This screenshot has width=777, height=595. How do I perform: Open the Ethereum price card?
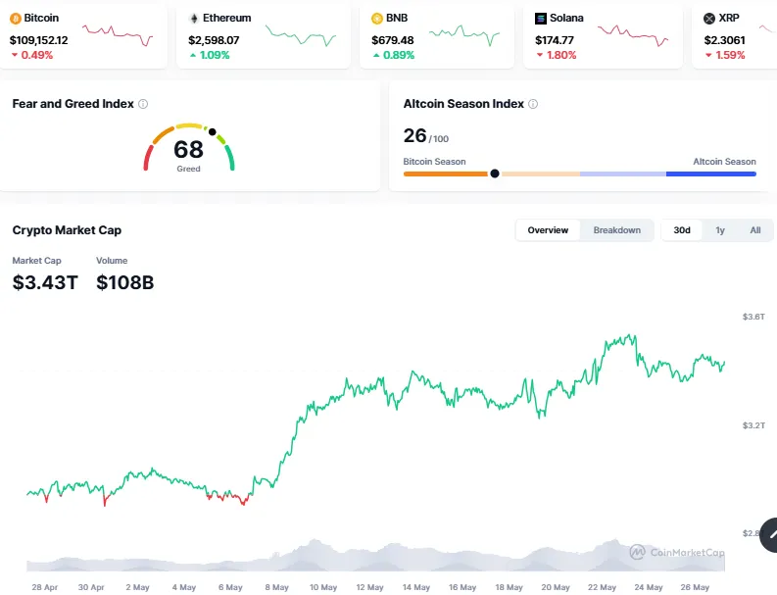pyautogui.click(x=263, y=36)
